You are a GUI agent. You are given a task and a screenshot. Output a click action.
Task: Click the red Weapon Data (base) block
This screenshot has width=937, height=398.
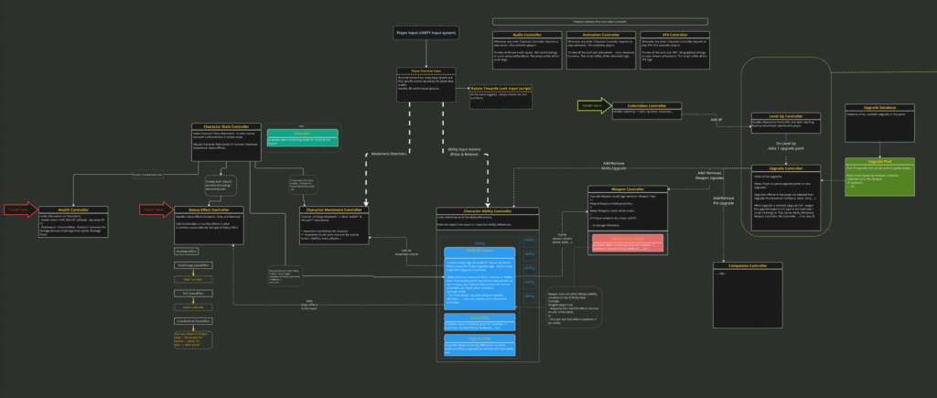[627, 242]
